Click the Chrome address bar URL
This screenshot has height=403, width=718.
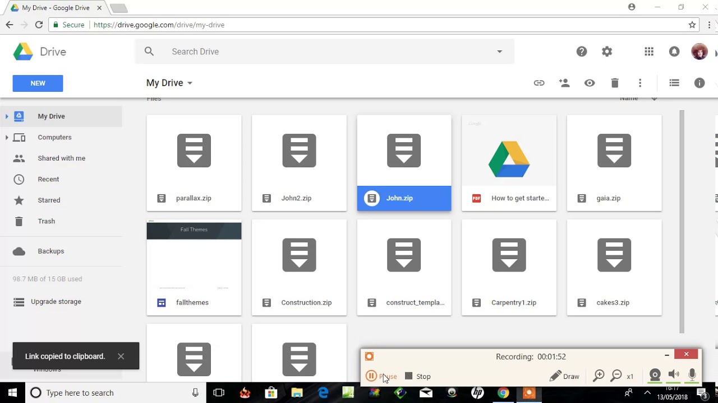(x=159, y=25)
